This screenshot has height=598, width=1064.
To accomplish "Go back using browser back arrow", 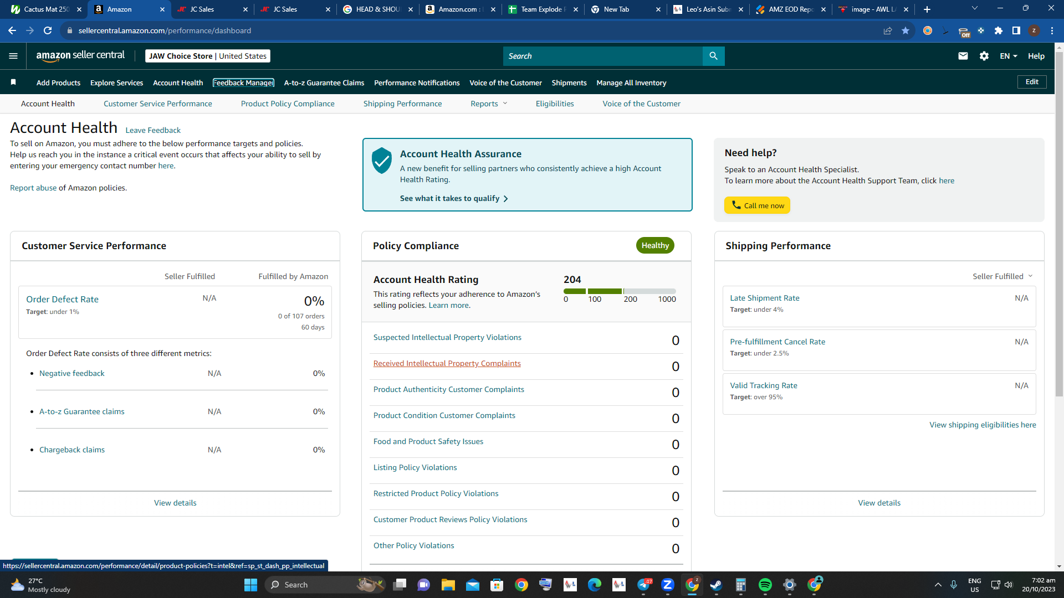I will point(12,30).
